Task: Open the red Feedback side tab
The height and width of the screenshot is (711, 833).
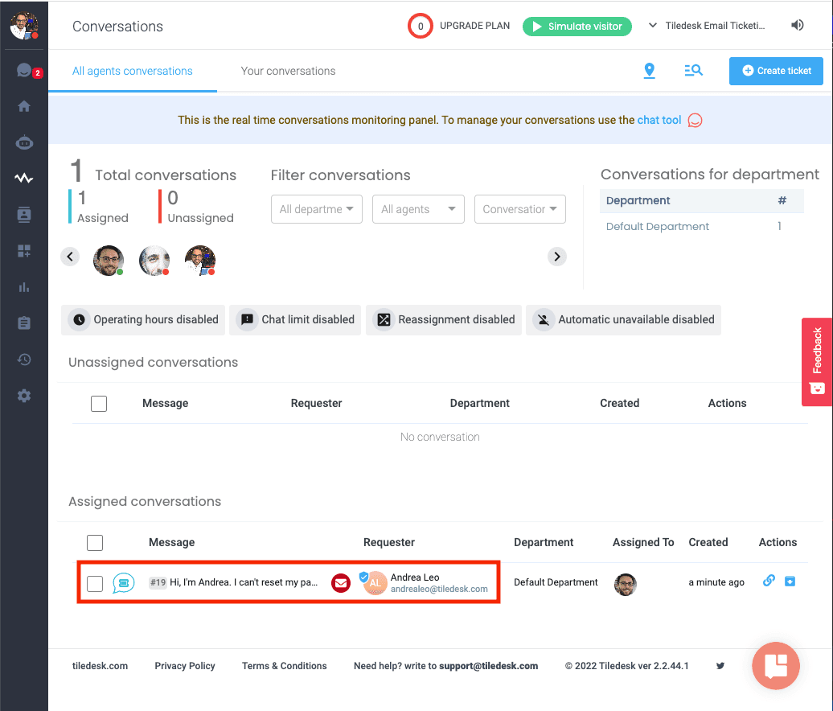Action: point(817,362)
